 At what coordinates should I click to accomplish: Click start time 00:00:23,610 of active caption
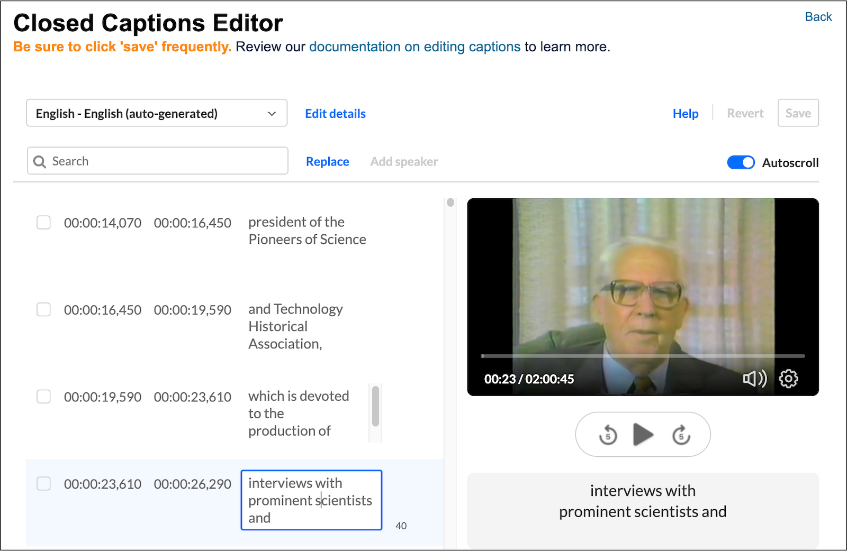[x=103, y=484]
